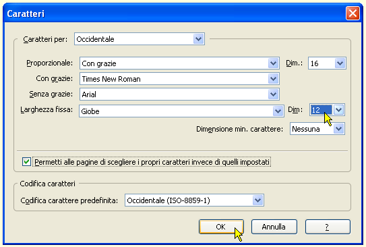Click the arrow beside Dim 12
The width and height of the screenshot is (366, 247).
coord(338,109)
